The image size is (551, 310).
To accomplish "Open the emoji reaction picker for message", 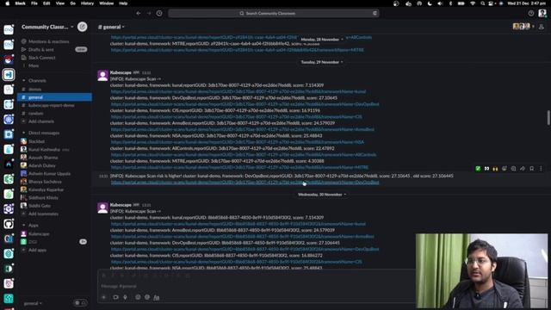I will point(505,169).
